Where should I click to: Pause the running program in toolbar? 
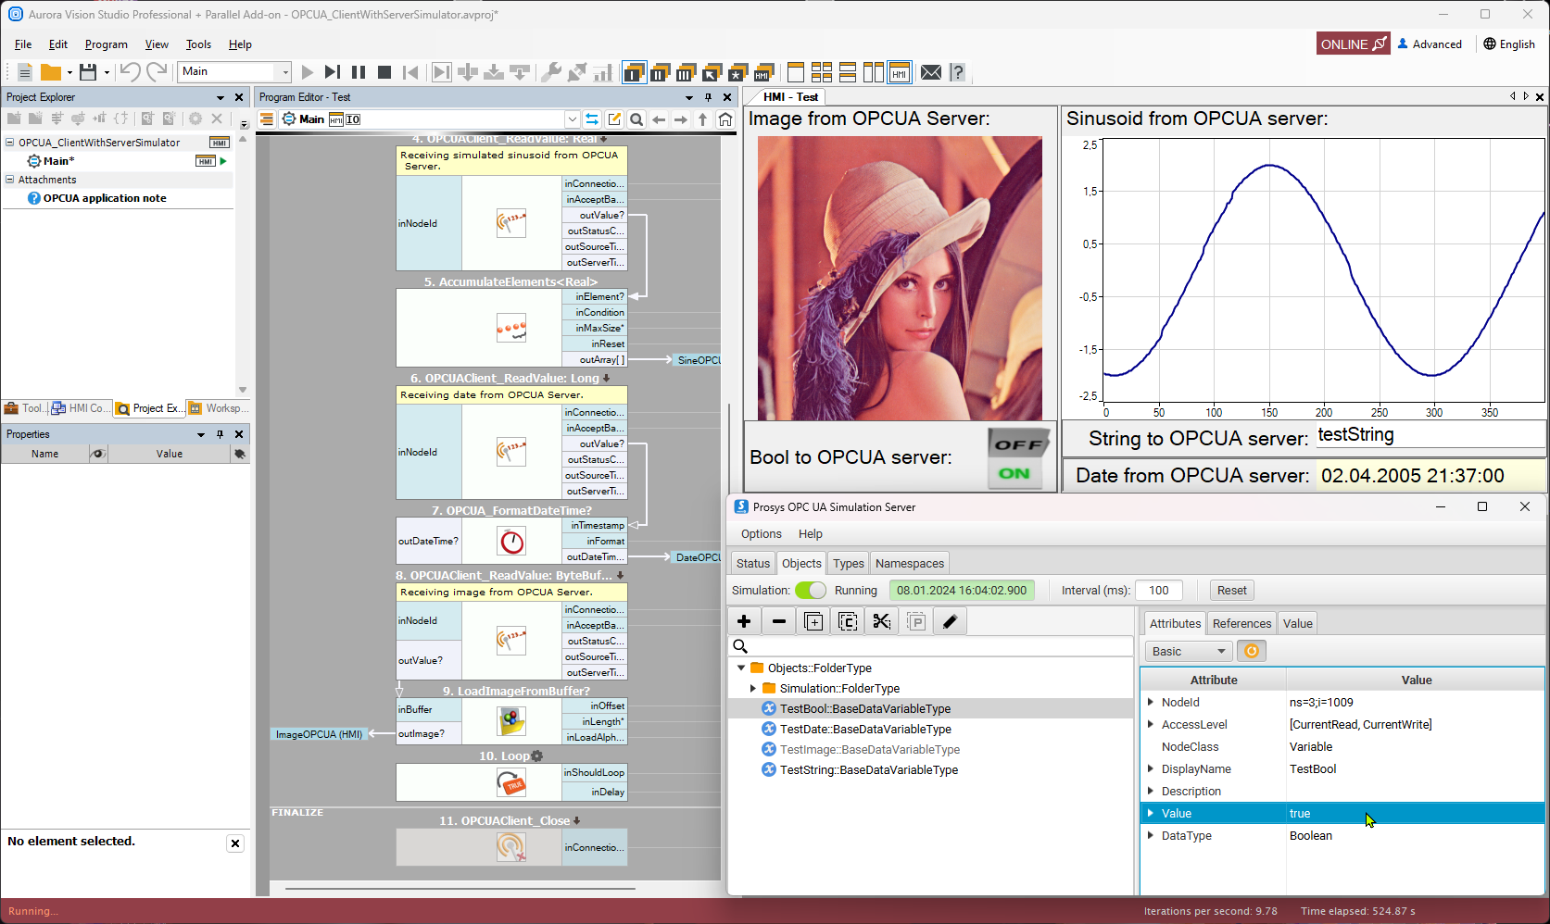tap(359, 72)
